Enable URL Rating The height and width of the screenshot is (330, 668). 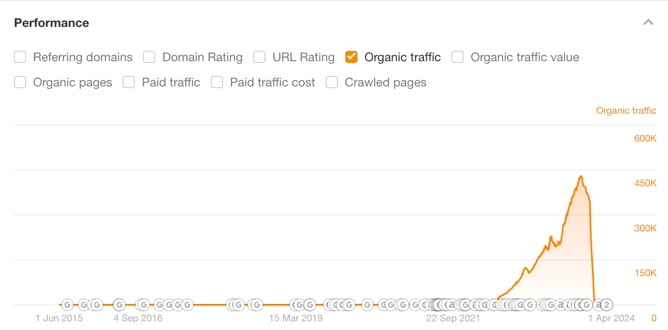click(x=259, y=57)
